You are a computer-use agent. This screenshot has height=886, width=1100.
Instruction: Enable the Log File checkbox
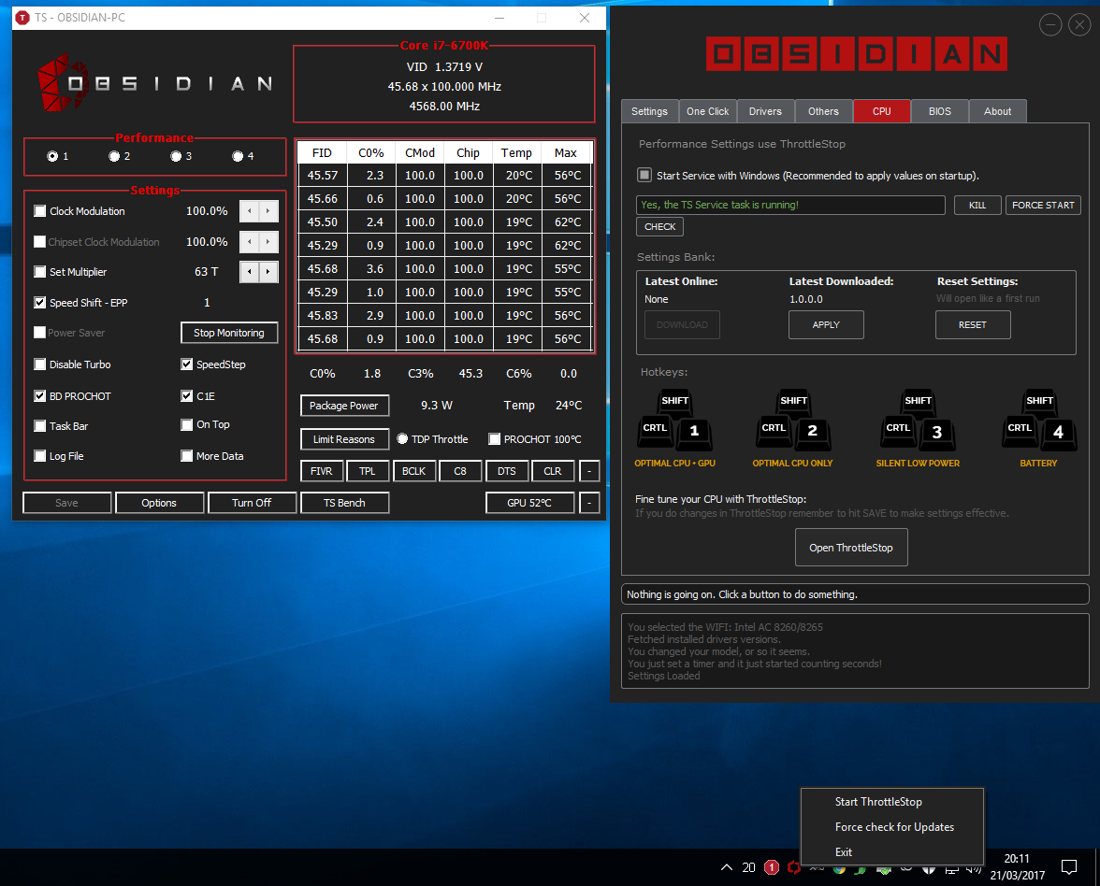40,456
